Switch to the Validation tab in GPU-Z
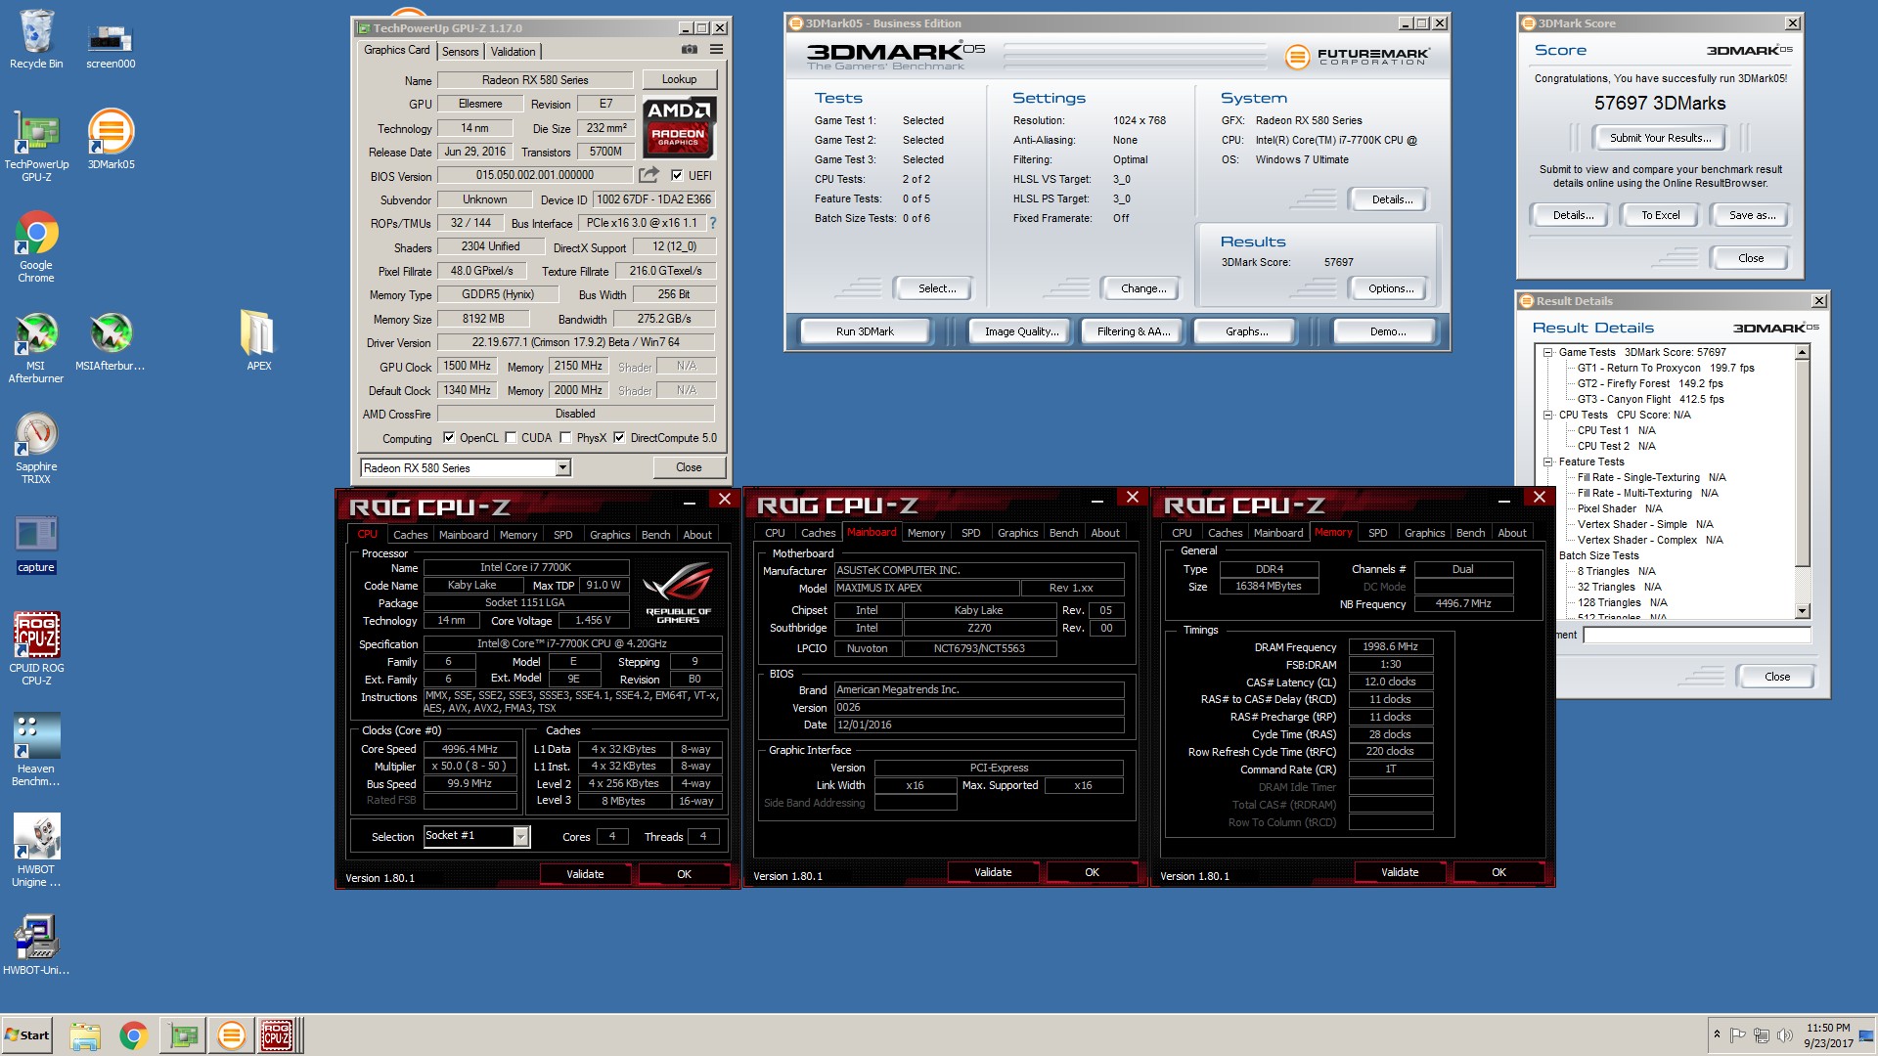The width and height of the screenshot is (1878, 1056). 514,52
